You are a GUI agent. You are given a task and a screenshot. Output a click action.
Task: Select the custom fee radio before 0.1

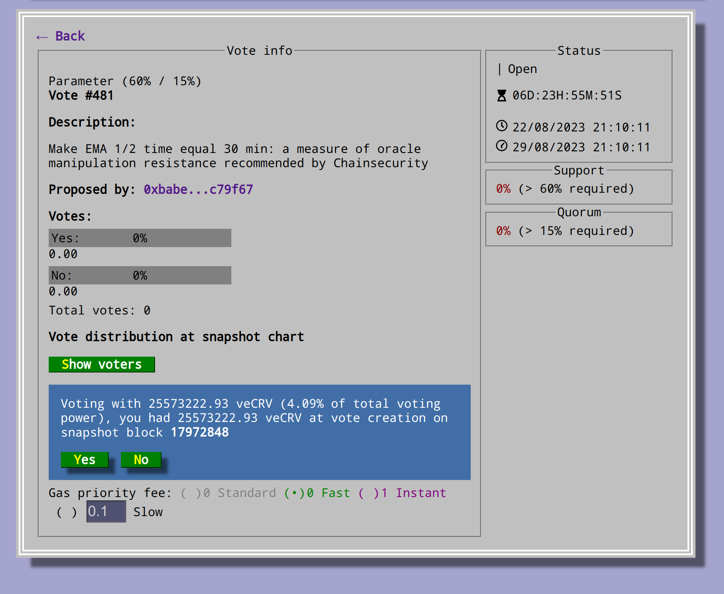pos(67,512)
